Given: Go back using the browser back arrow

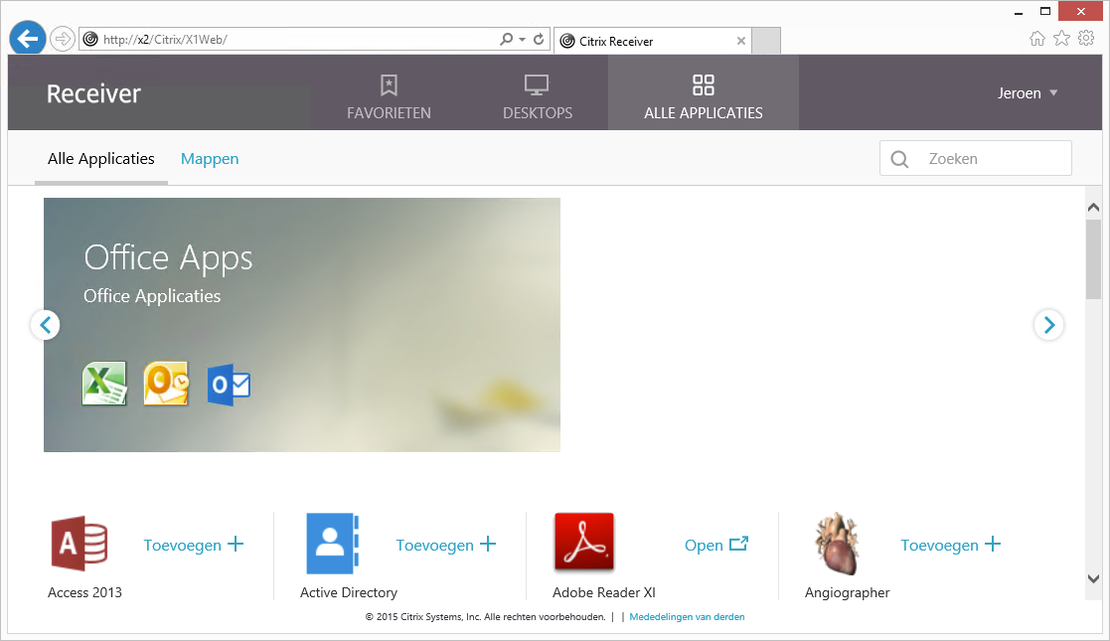Looking at the screenshot, I should point(28,38).
